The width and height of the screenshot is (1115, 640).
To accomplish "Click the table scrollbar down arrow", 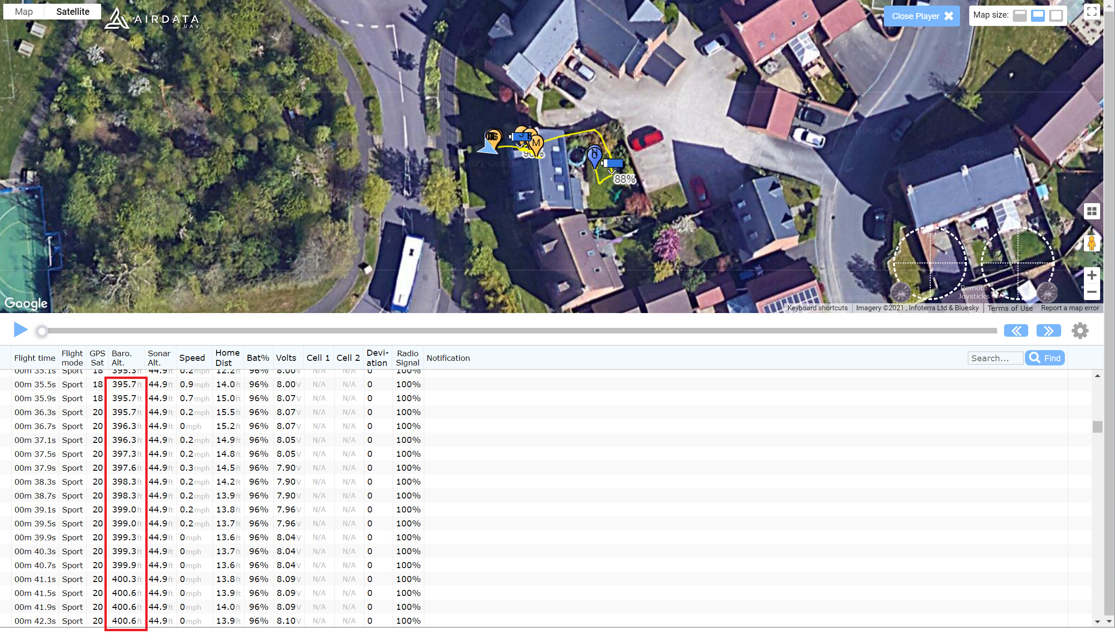I will click(1097, 621).
